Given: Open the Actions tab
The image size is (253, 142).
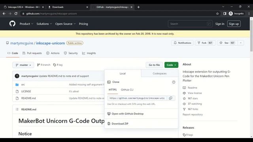Looking at the screenshot, I should (53, 53).
